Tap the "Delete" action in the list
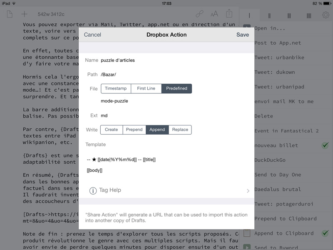333x250 pixels. 263,116
